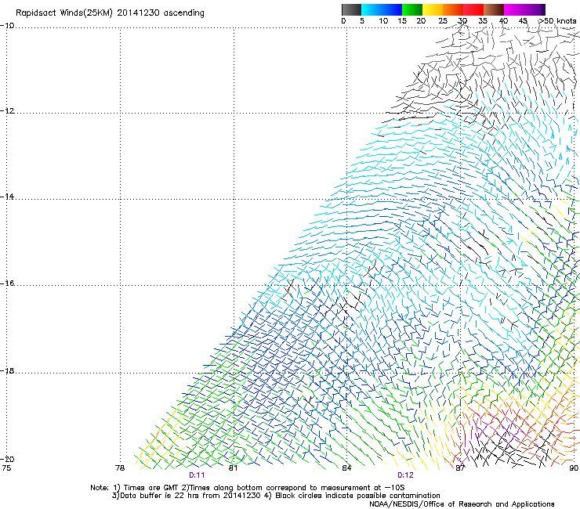The width and height of the screenshot is (580, 509).
Task: Click the '-14' latitude axis label
Action: 7,197
